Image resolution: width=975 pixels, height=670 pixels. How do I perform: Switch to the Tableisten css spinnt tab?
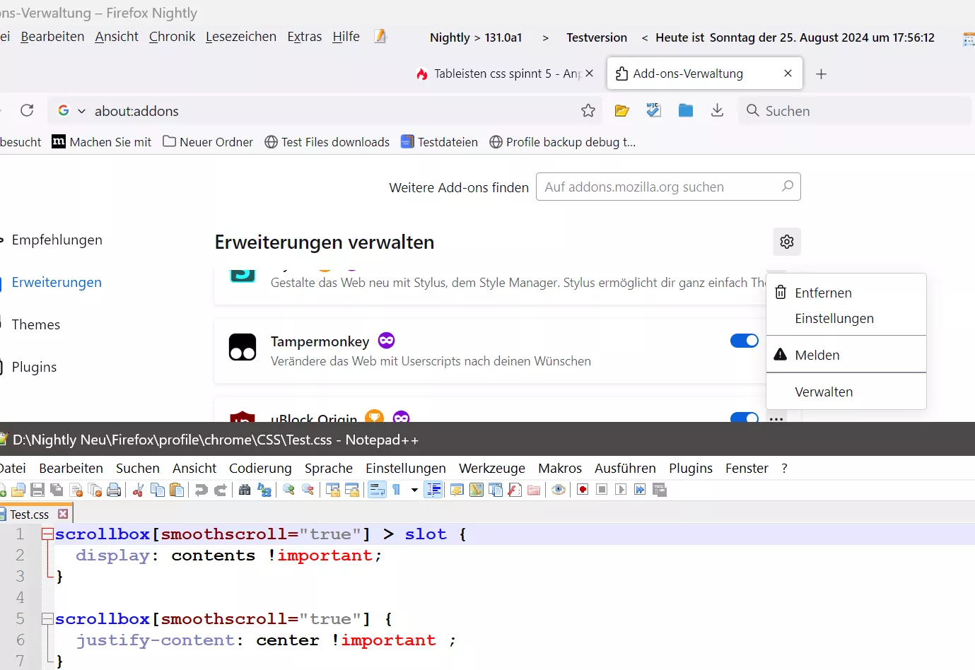tap(506, 74)
